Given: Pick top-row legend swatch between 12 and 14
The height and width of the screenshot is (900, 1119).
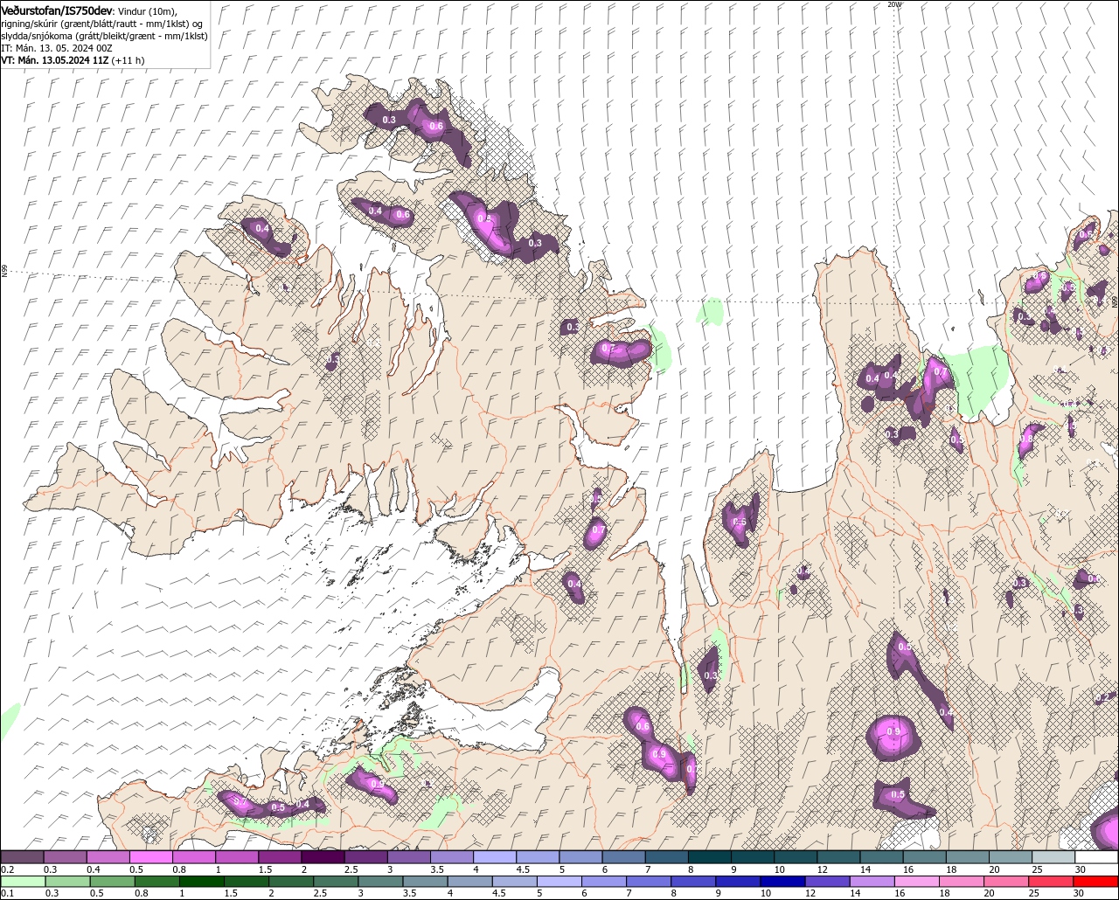Looking at the screenshot, I should 839,857.
